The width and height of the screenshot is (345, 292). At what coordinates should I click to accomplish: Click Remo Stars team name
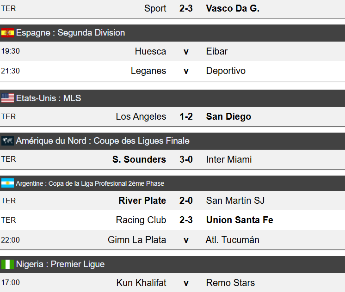230,283
